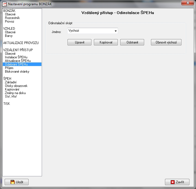Screen dimensions: 196x189
Task: Open the Rozcestník settings page
Action: coord(12,18)
